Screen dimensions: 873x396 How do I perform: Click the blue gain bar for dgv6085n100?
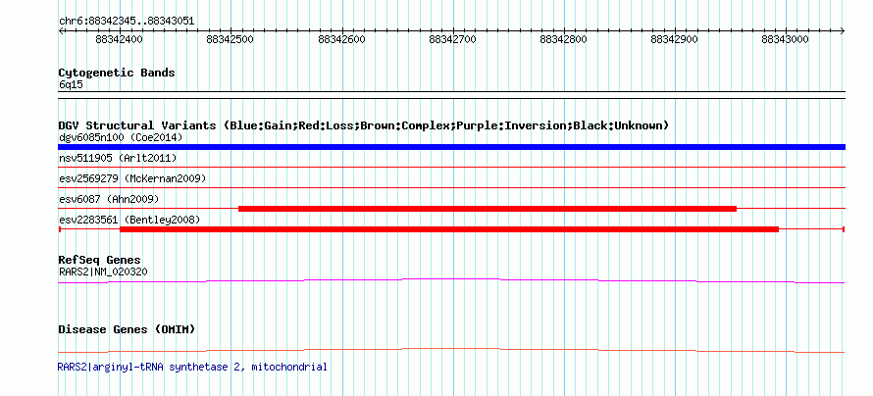click(x=451, y=147)
